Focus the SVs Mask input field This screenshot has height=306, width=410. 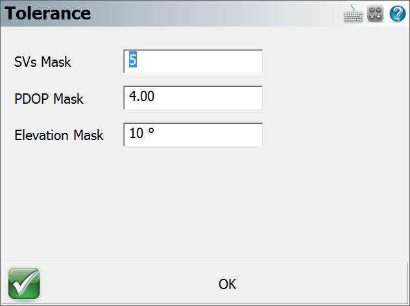click(193, 62)
